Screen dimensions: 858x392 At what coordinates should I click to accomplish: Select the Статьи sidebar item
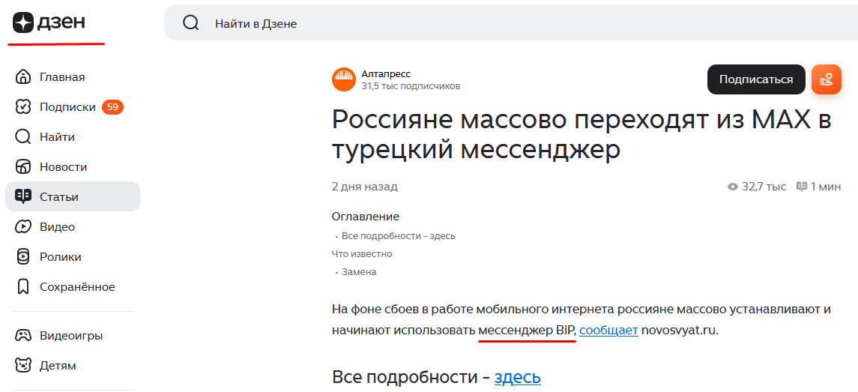point(72,196)
